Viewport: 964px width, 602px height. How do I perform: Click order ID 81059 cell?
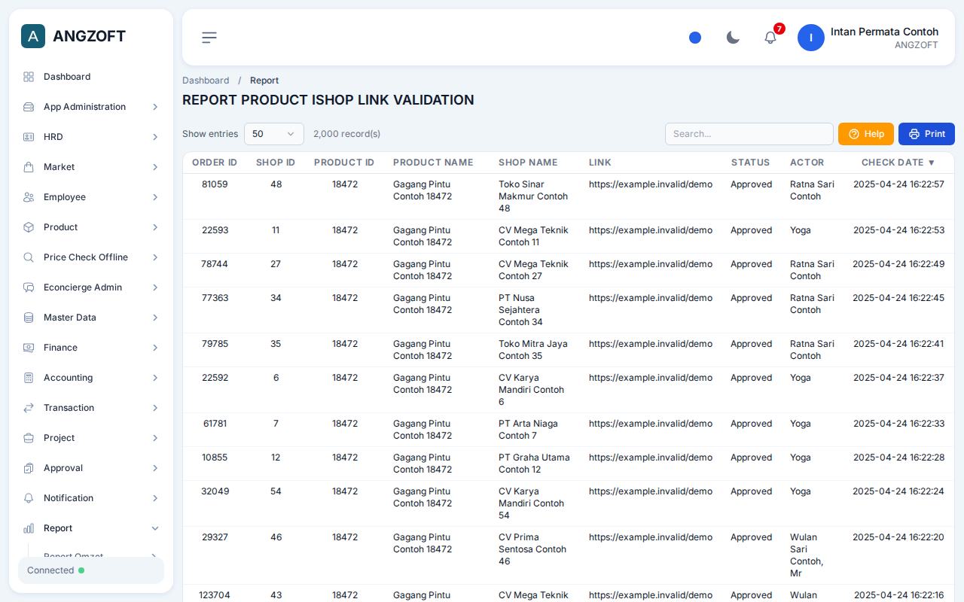click(215, 184)
